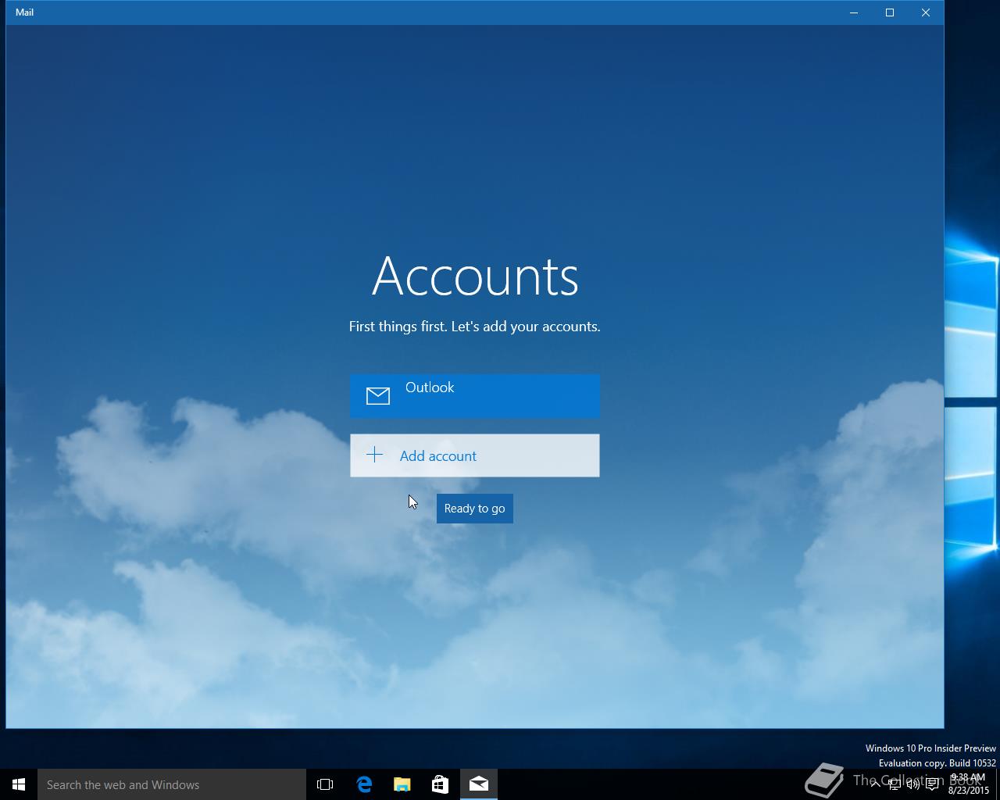
Task: Click the Accounts heading text
Action: (x=475, y=276)
